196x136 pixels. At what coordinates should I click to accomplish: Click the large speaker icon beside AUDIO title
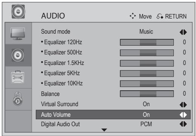[18, 12]
